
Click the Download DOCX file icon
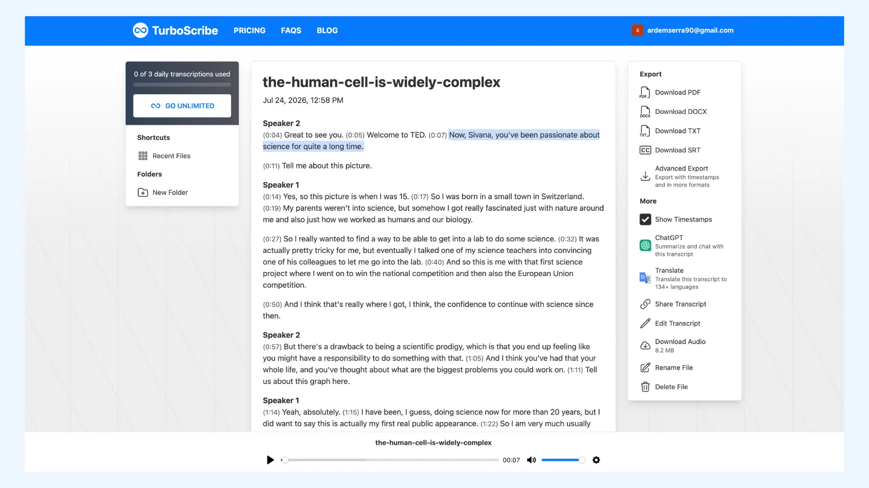coord(645,112)
